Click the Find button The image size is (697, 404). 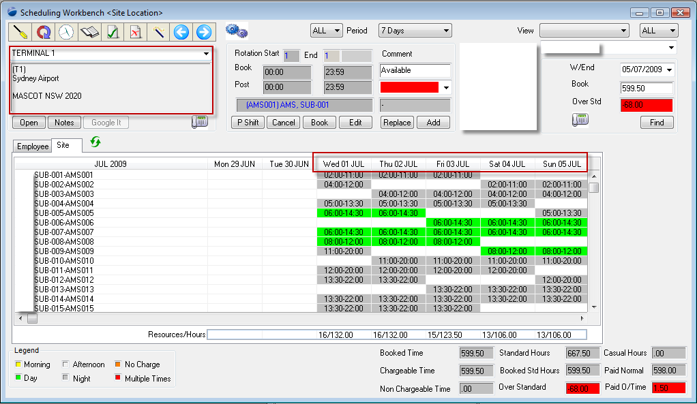(x=657, y=123)
